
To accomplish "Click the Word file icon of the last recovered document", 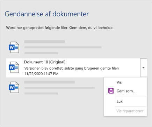I will pyautogui.click(x=14, y=87).
